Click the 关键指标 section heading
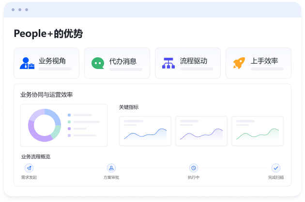The image size is (305, 202). 129,107
